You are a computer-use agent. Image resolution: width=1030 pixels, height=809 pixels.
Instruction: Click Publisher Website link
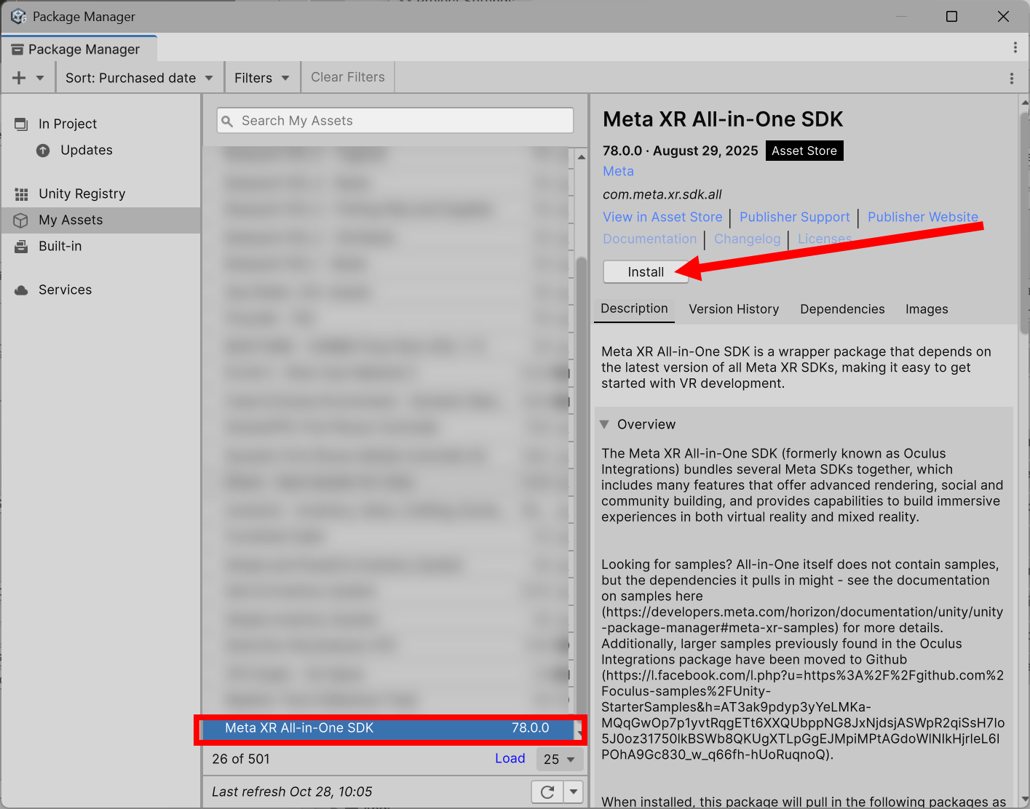(922, 217)
